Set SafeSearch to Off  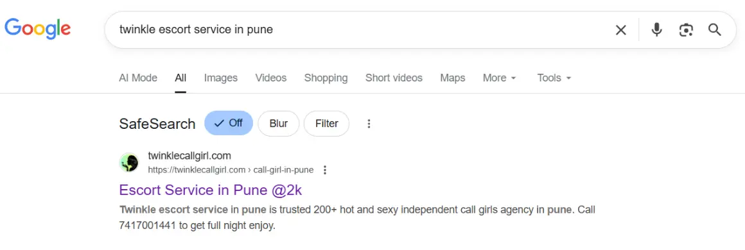click(229, 123)
